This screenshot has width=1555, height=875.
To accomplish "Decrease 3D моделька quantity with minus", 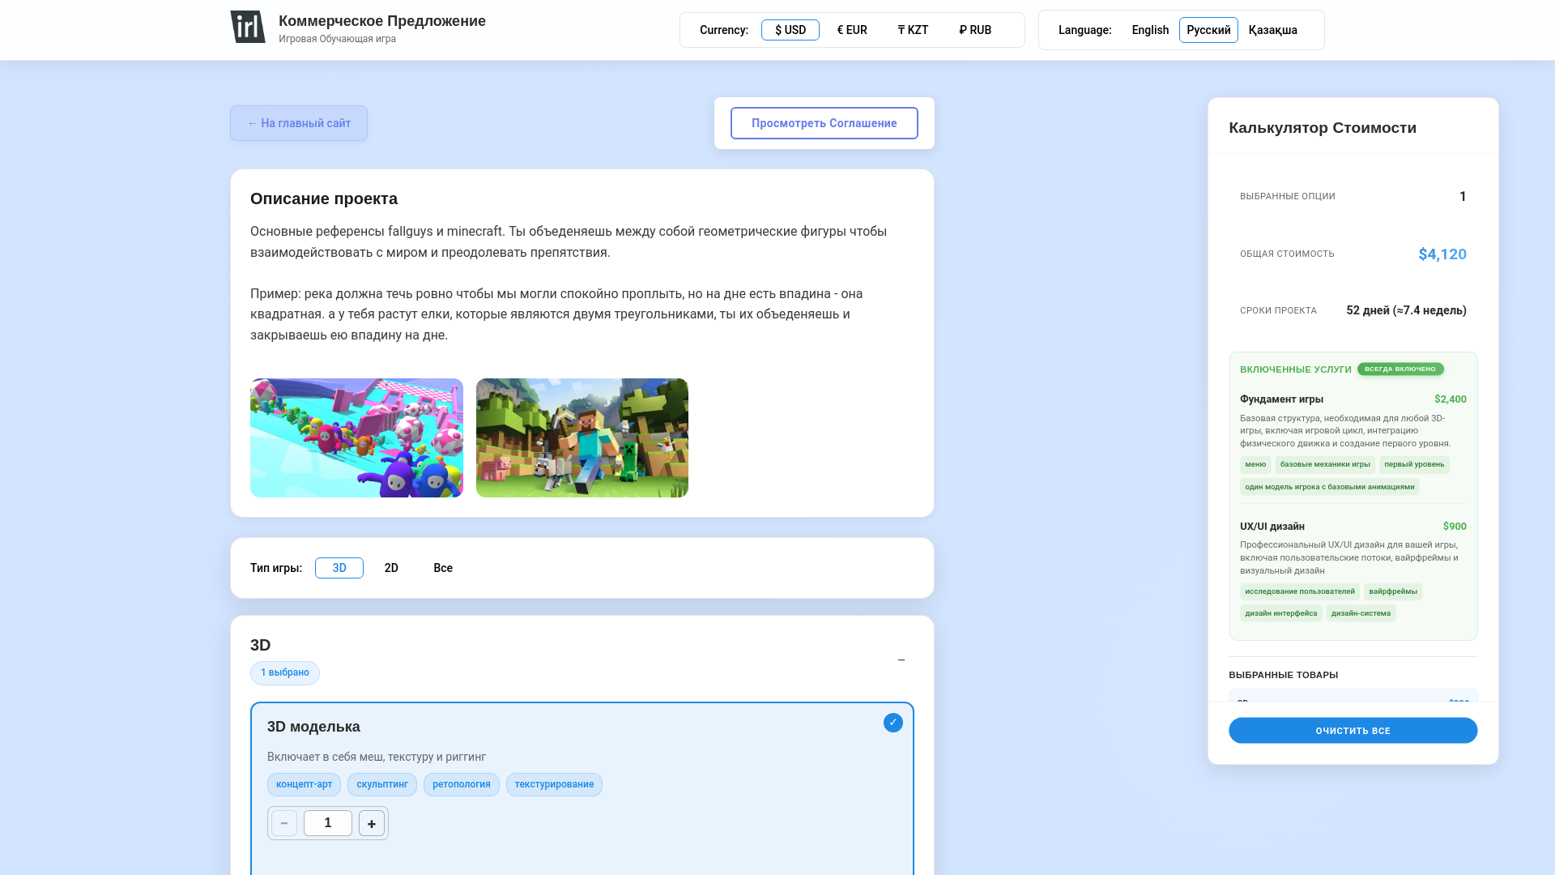I will 284,823.
